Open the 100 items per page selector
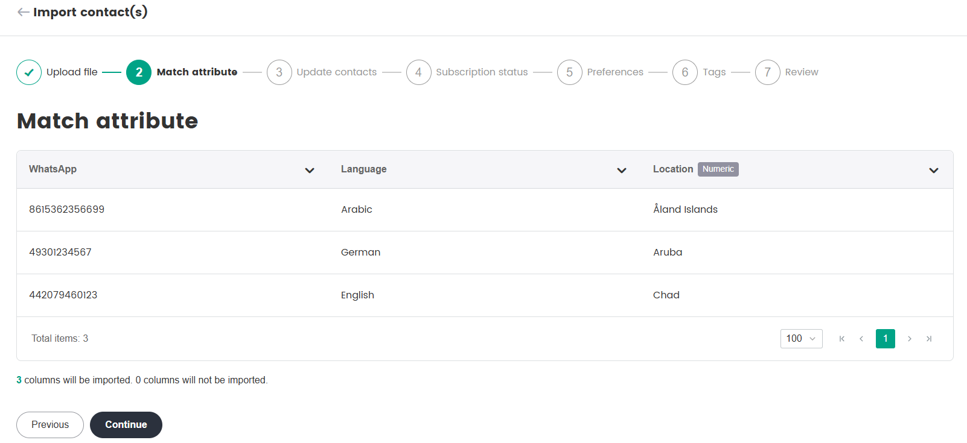The width and height of the screenshot is (967, 443). (x=801, y=339)
